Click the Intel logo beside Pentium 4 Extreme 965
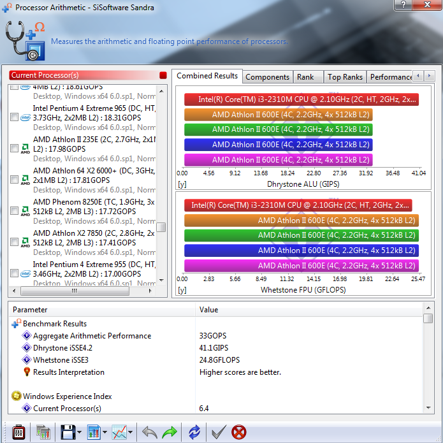Image resolution: width=443 pixels, height=443 pixels. tap(25, 117)
